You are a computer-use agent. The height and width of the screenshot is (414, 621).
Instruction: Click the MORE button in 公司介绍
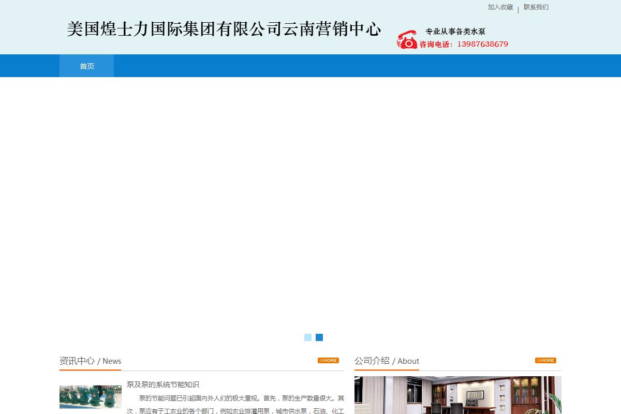tap(545, 360)
